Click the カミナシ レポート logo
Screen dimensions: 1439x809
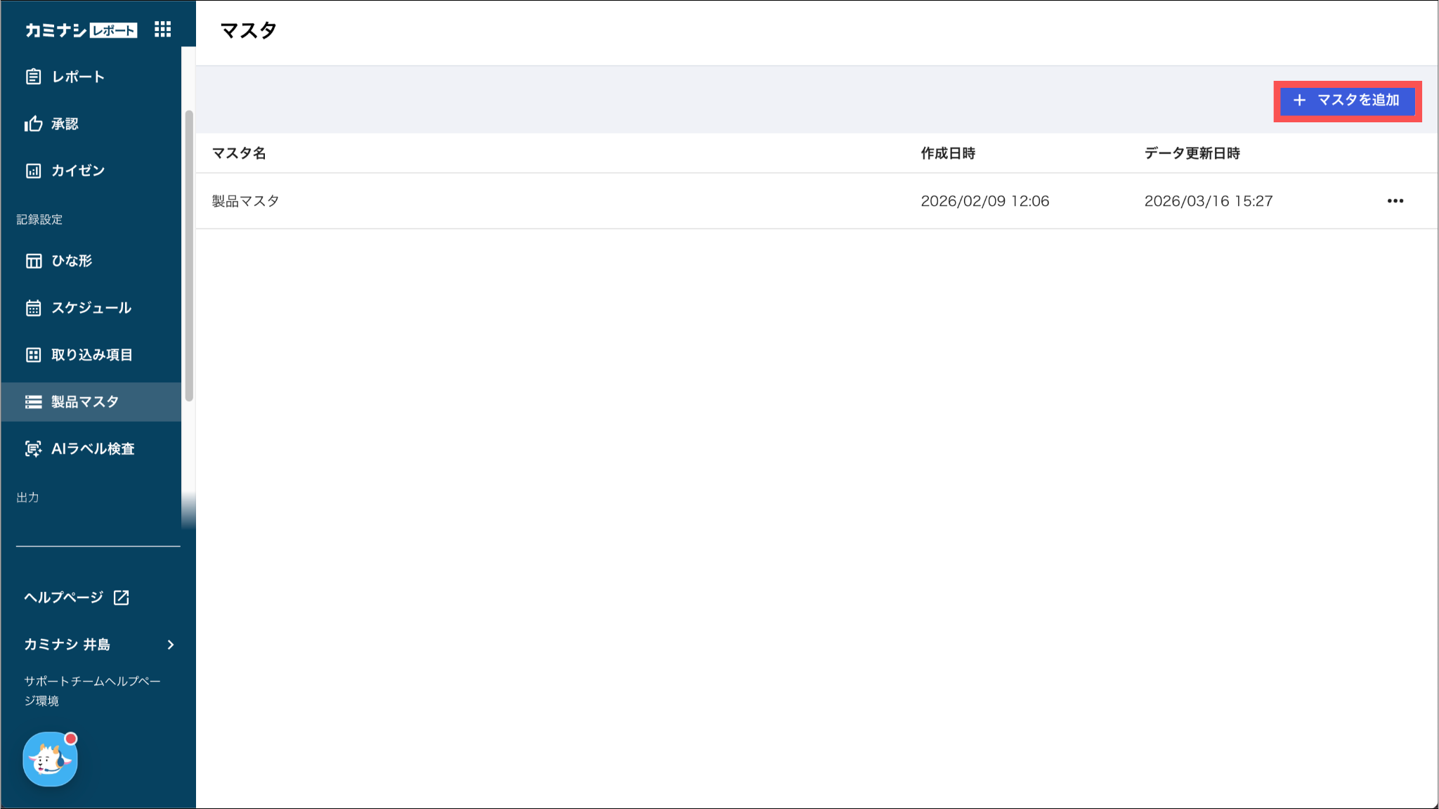(x=81, y=30)
